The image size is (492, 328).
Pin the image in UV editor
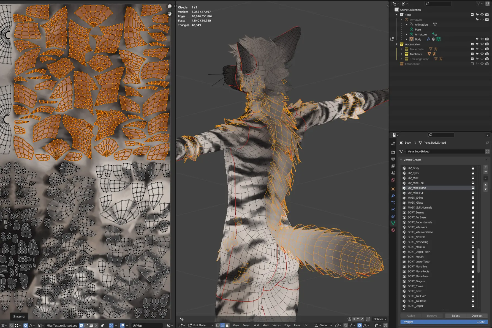pos(102,326)
